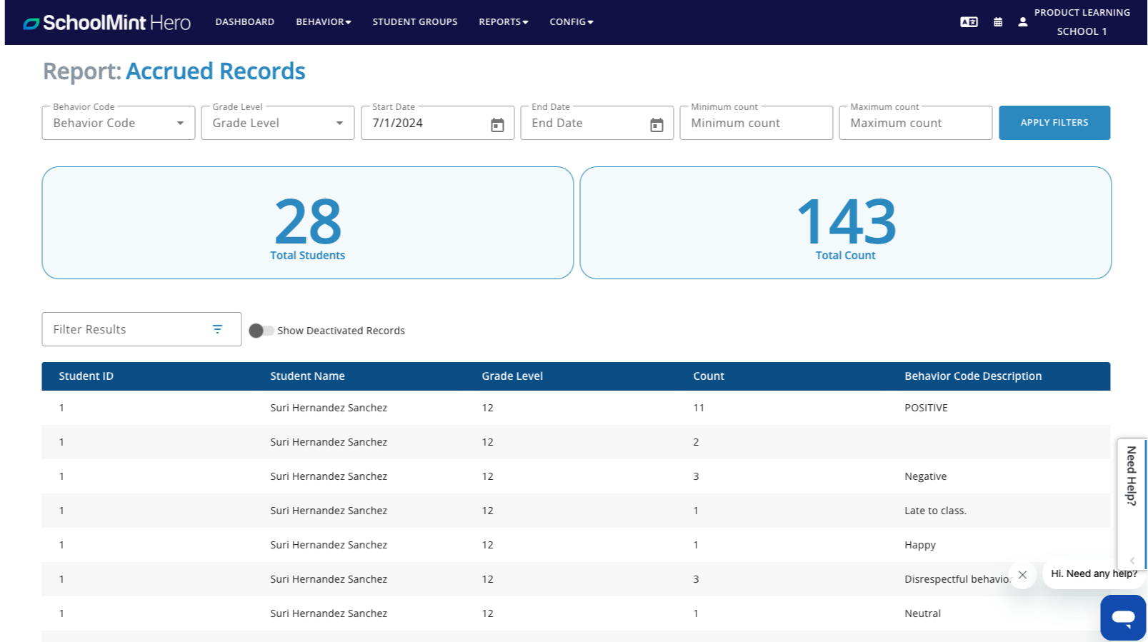This screenshot has width=1148, height=642.
Task: Click Apply Filters button
Action: coord(1054,123)
